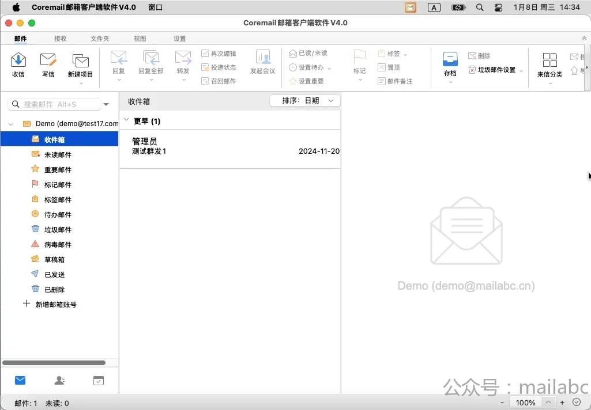591x410 pixels.
Task: Toggle 置顶 pin to top
Action: [389, 67]
